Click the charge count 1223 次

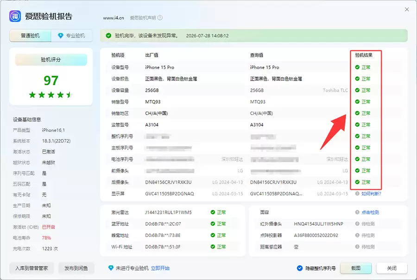coord(50,249)
